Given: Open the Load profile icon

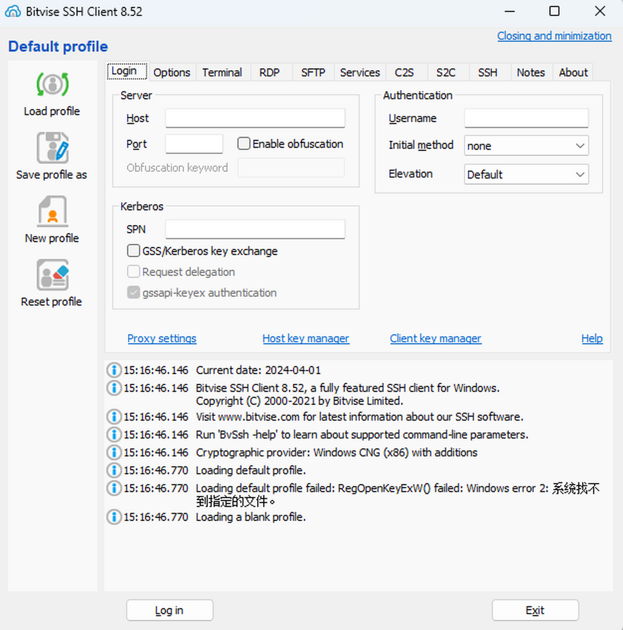Looking at the screenshot, I should [52, 84].
